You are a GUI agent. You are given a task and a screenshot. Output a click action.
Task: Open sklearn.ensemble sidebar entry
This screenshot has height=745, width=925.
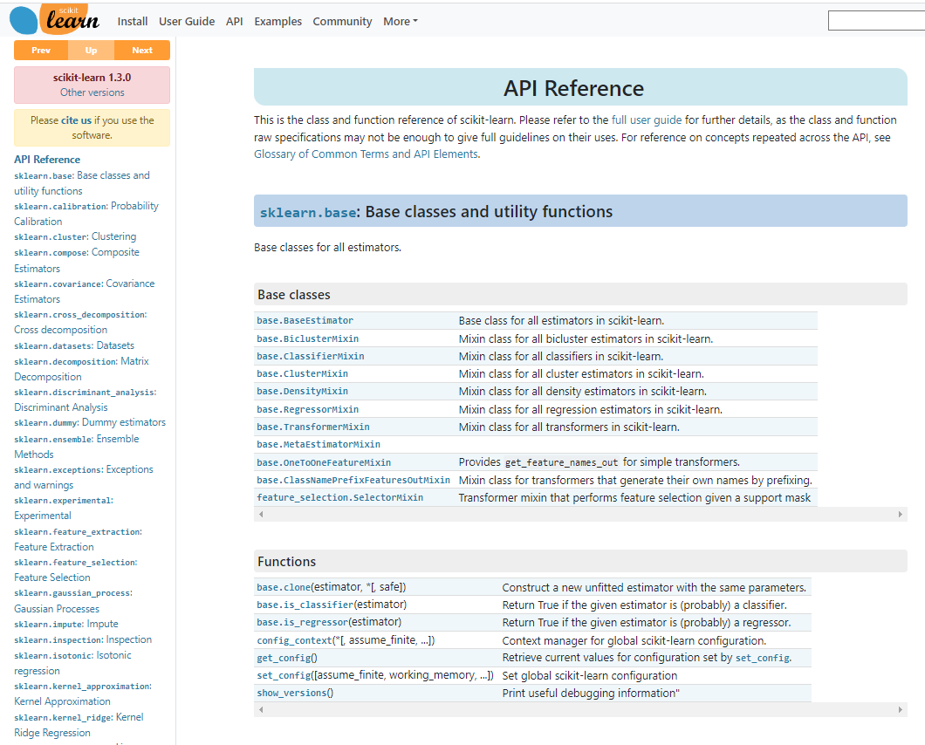click(x=77, y=447)
